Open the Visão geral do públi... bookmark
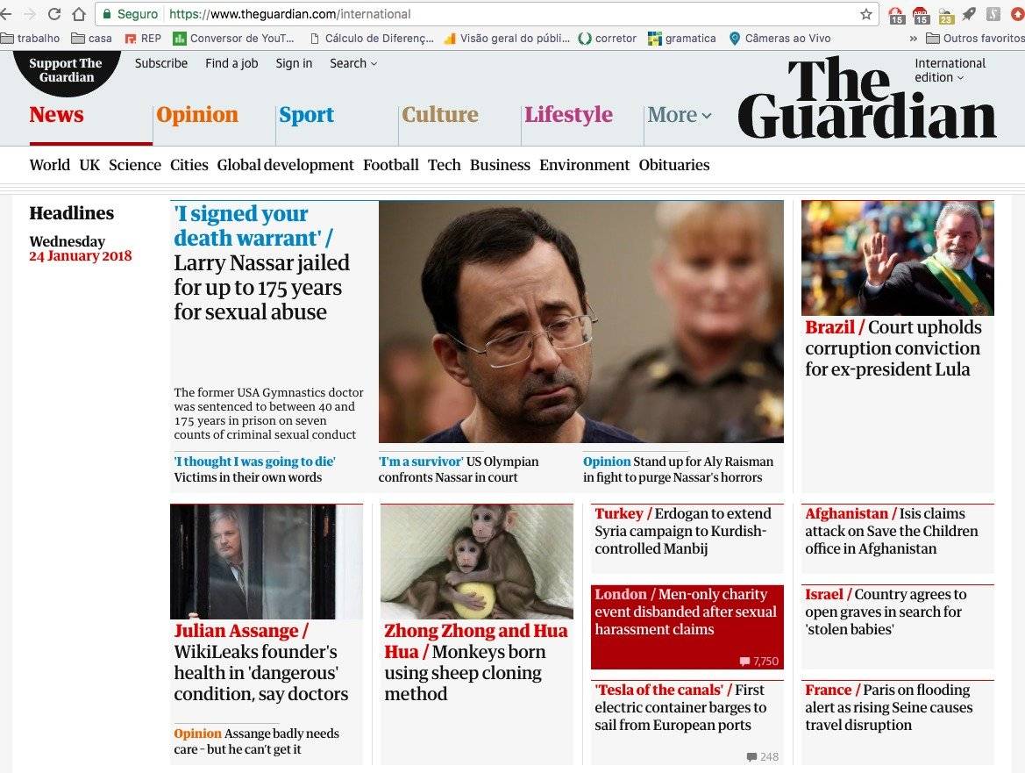Viewport: 1025px width, 773px height. click(507, 38)
